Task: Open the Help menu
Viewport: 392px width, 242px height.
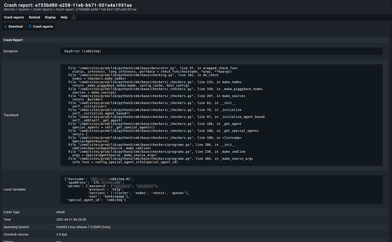Action: (x=64, y=17)
